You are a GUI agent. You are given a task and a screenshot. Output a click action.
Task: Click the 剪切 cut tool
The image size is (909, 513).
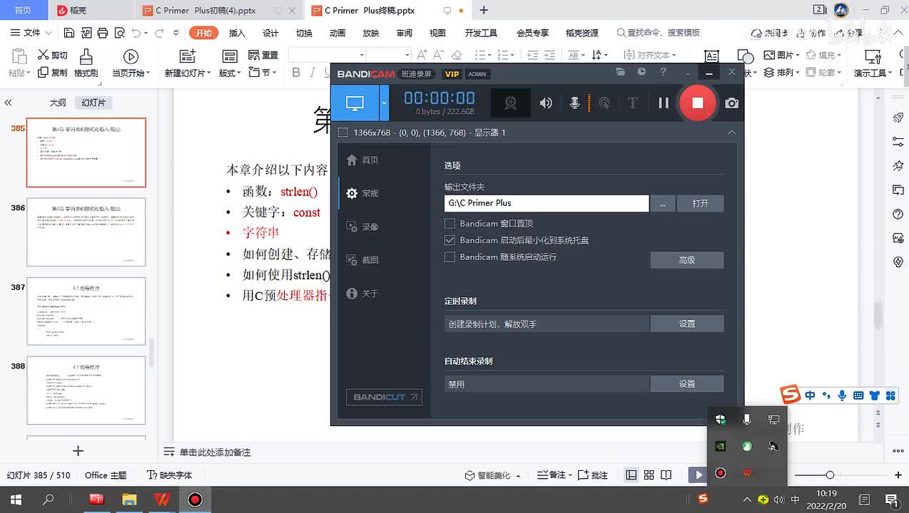point(53,55)
